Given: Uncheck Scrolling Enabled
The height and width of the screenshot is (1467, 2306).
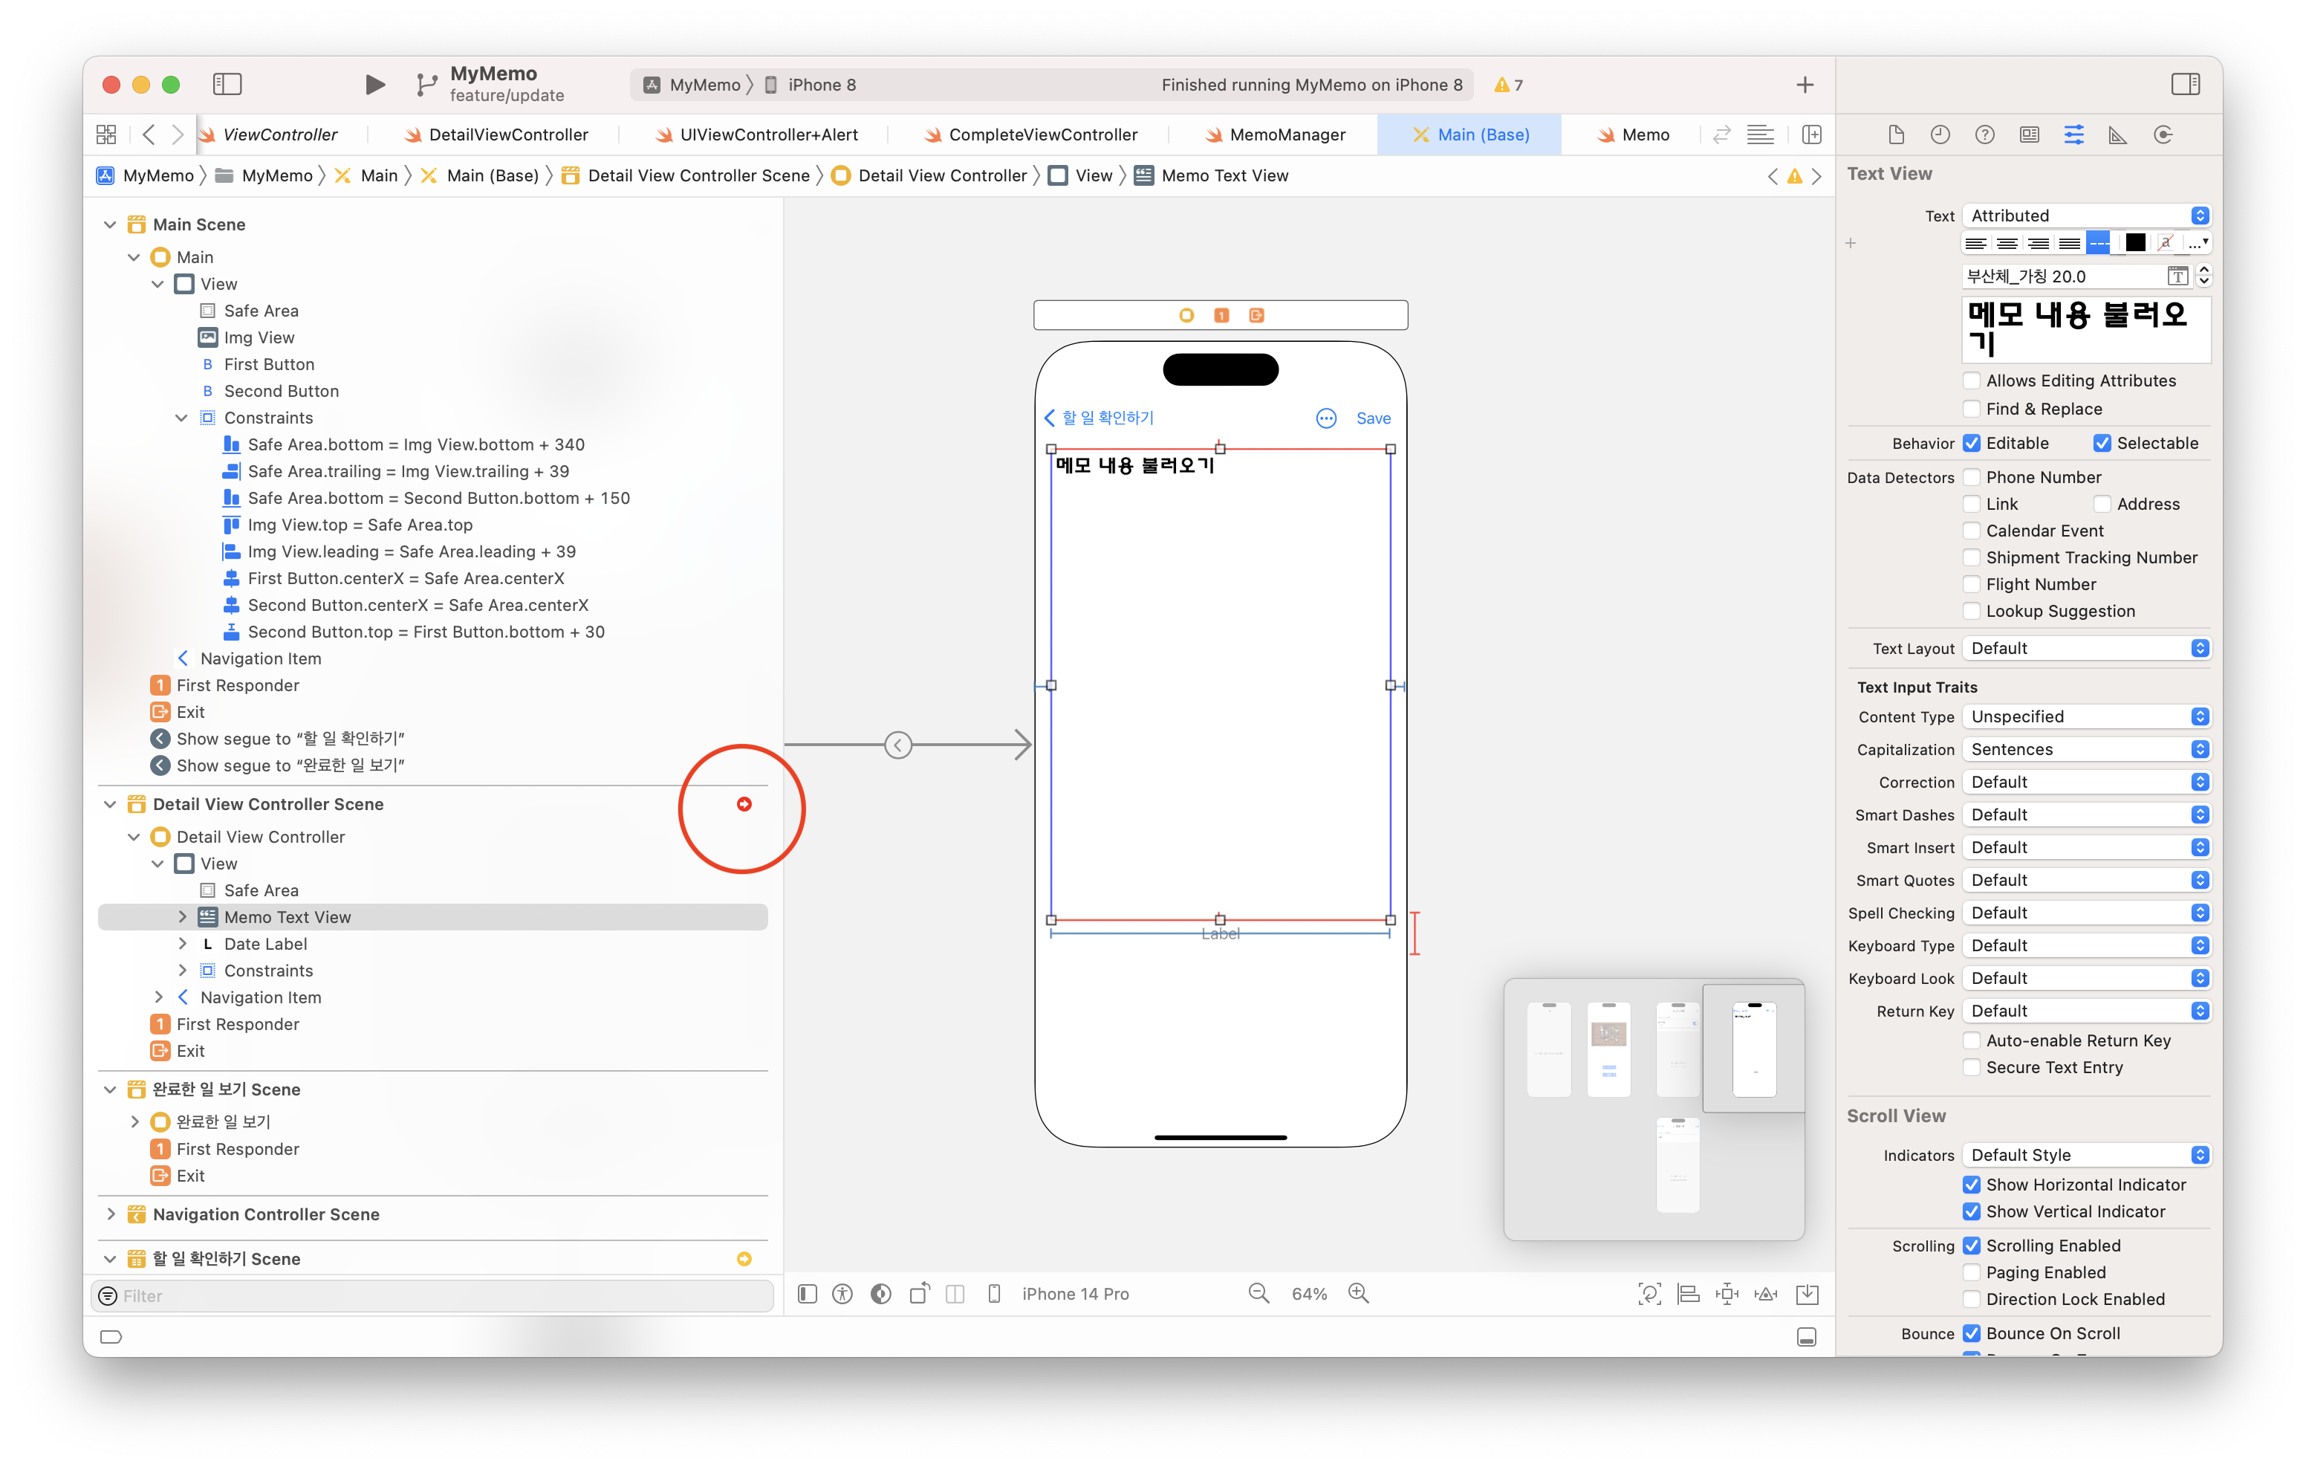Looking at the screenshot, I should tap(1972, 1246).
